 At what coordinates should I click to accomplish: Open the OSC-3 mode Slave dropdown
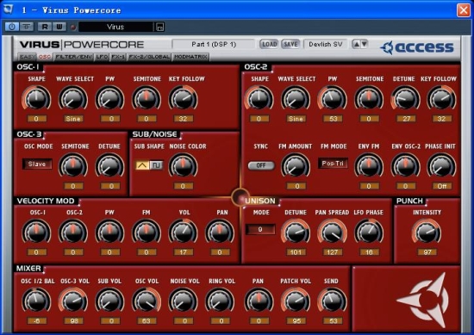37,164
